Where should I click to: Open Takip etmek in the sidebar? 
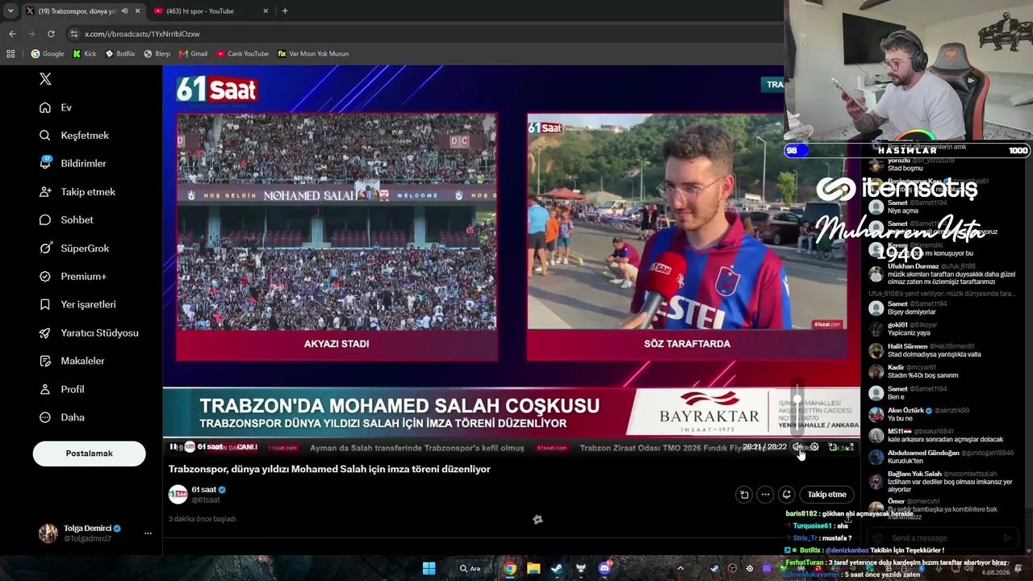click(77, 192)
